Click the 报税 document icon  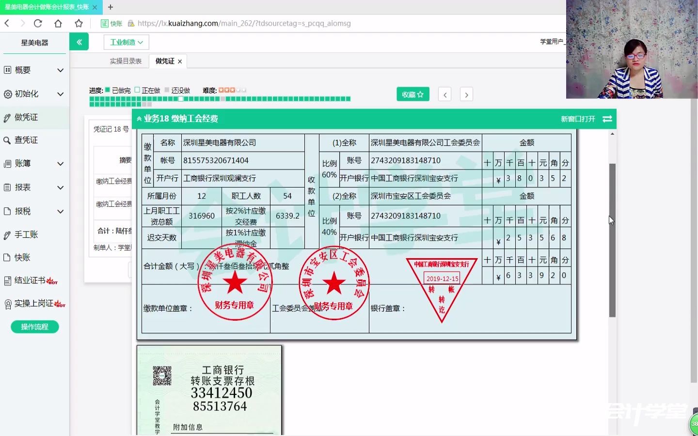[7, 211]
